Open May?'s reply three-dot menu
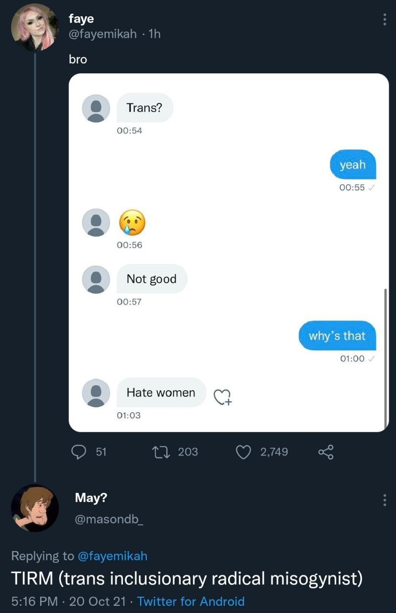Screen dimensions: 396x613 tap(385, 500)
